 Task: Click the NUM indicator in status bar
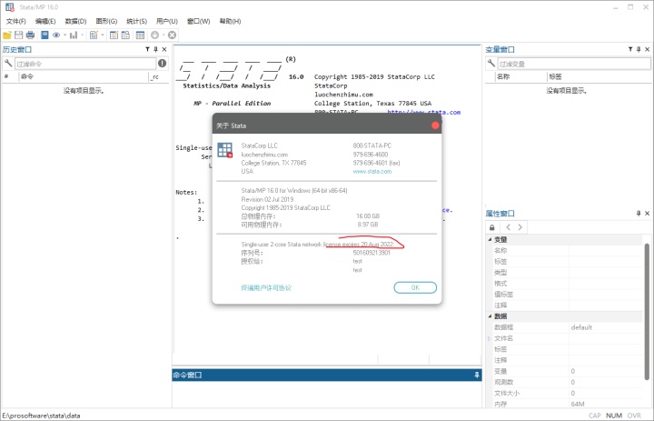coord(614,416)
